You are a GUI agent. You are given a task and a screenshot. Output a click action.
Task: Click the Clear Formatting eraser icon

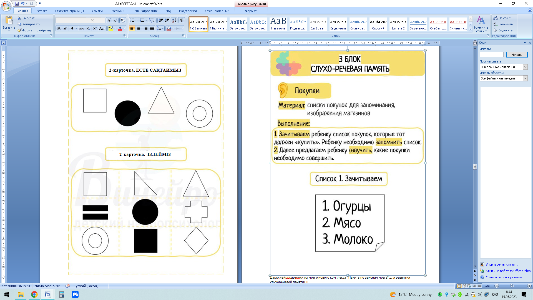(x=122, y=20)
